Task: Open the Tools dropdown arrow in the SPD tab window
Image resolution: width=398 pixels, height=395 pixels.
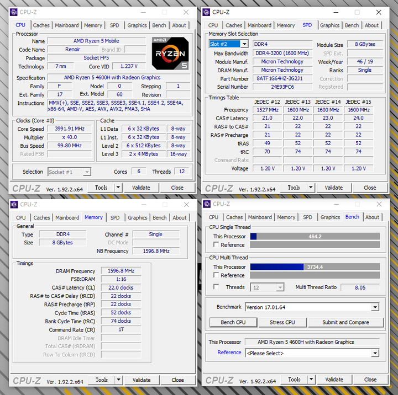Action: coord(311,188)
